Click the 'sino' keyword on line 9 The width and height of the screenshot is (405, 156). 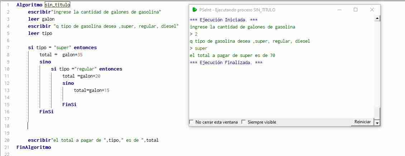45,62
